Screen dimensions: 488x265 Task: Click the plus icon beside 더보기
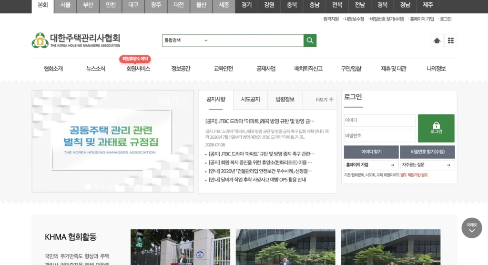pyautogui.click(x=331, y=99)
